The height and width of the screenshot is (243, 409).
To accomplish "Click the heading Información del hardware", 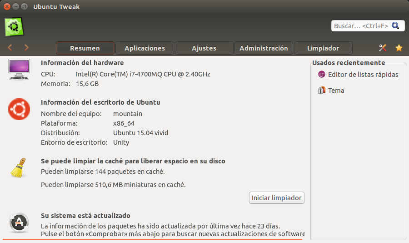I will pyautogui.click(x=82, y=63).
